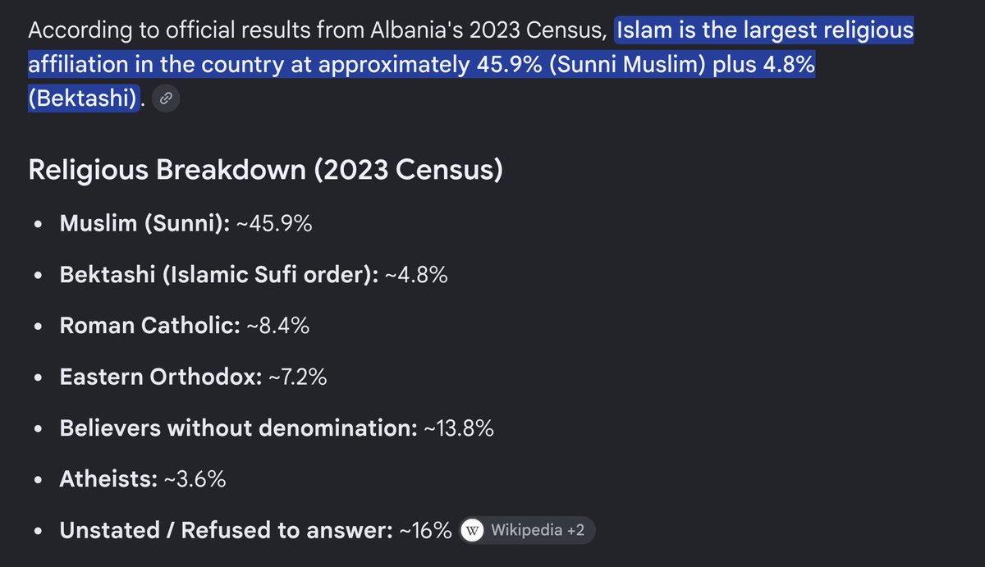The image size is (985, 567).
Task: Click the "~3.6%" percentage value
Action: [195, 478]
